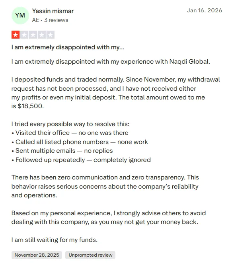Click the Jan 16, 2026 review date
Viewport: 228px width, 267px height.
pos(205,10)
